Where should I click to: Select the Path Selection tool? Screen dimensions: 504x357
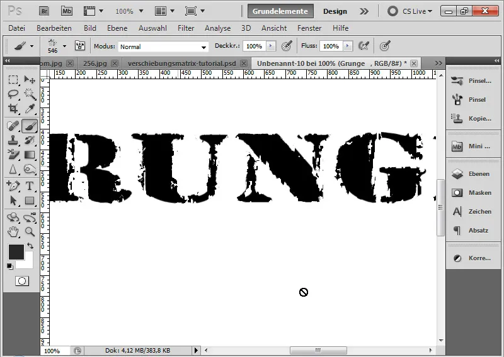pos(13,200)
